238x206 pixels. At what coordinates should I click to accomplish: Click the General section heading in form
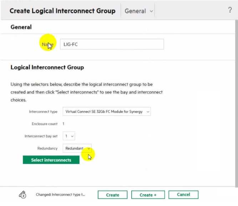click(21, 27)
